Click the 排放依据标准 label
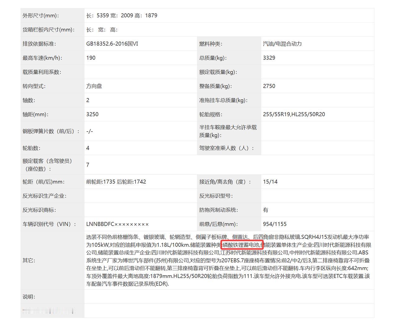Image resolution: width=397 pixels, height=326 pixels. (39, 44)
